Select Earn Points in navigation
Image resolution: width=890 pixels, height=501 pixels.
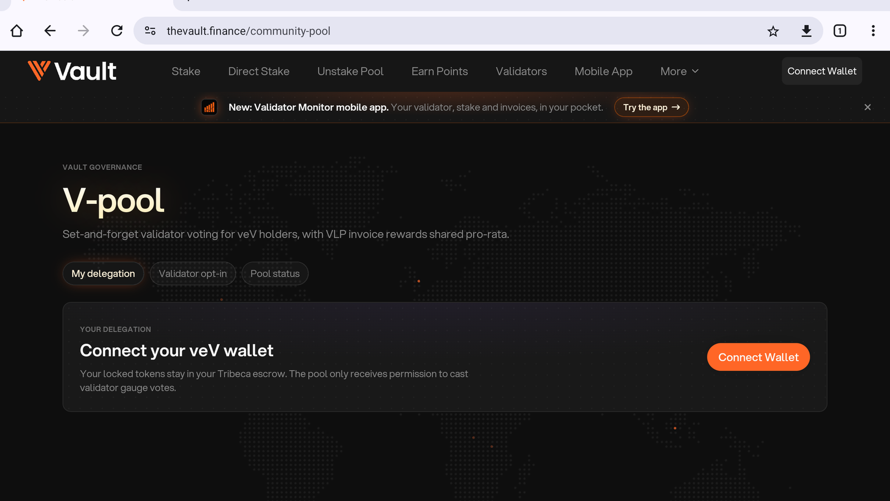(x=439, y=71)
